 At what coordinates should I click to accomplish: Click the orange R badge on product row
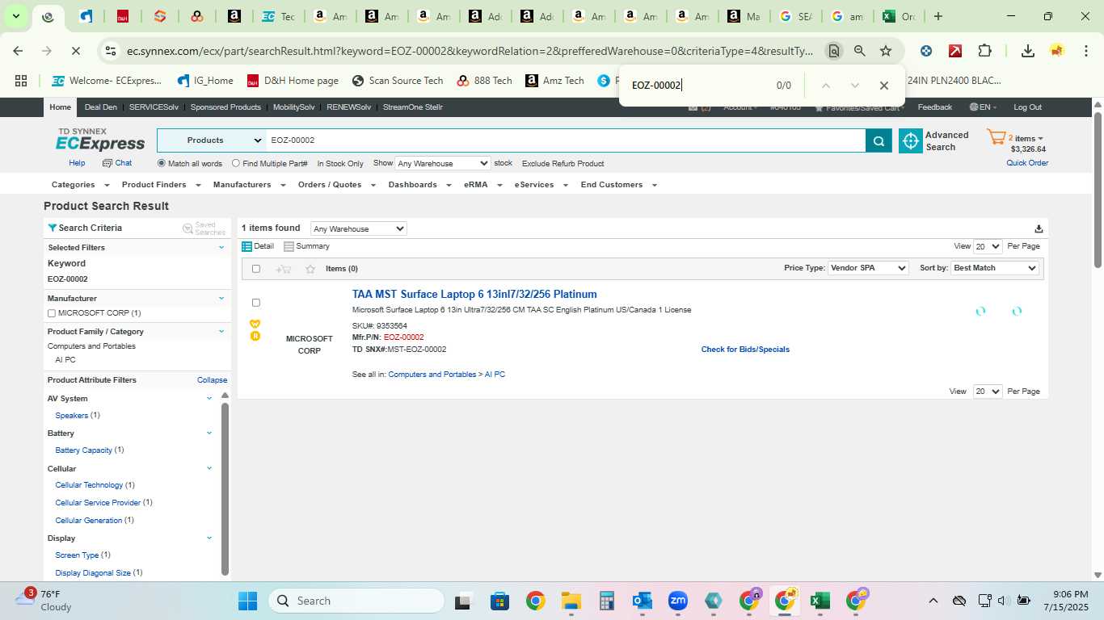coord(255,336)
